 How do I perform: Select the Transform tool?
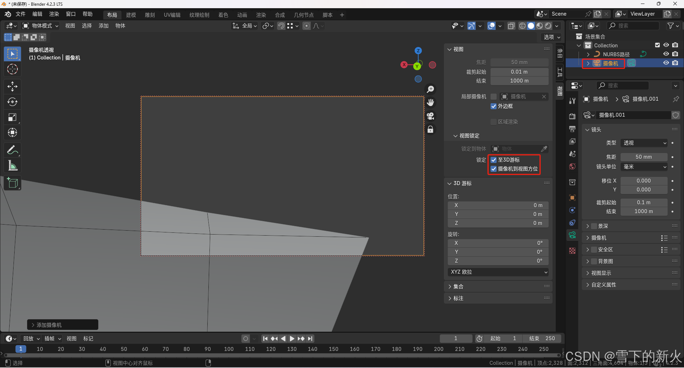(x=12, y=132)
